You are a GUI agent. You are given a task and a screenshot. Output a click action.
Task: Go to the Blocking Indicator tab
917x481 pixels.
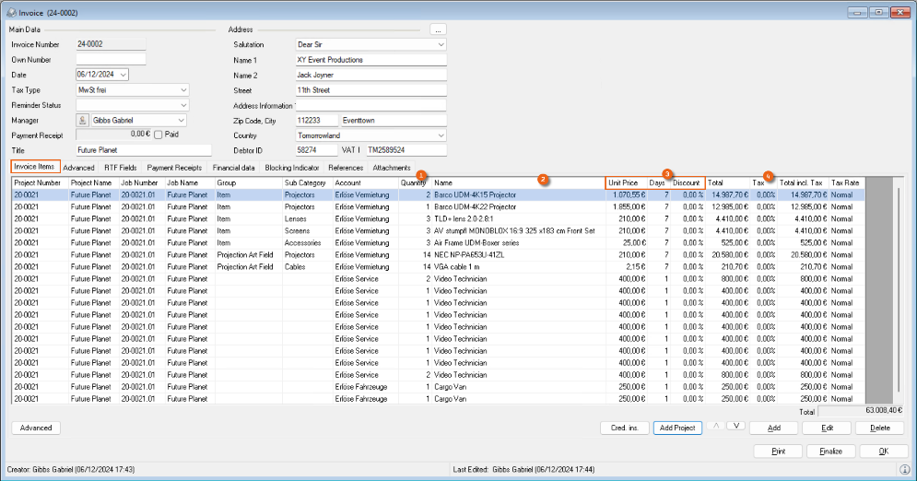click(x=292, y=168)
